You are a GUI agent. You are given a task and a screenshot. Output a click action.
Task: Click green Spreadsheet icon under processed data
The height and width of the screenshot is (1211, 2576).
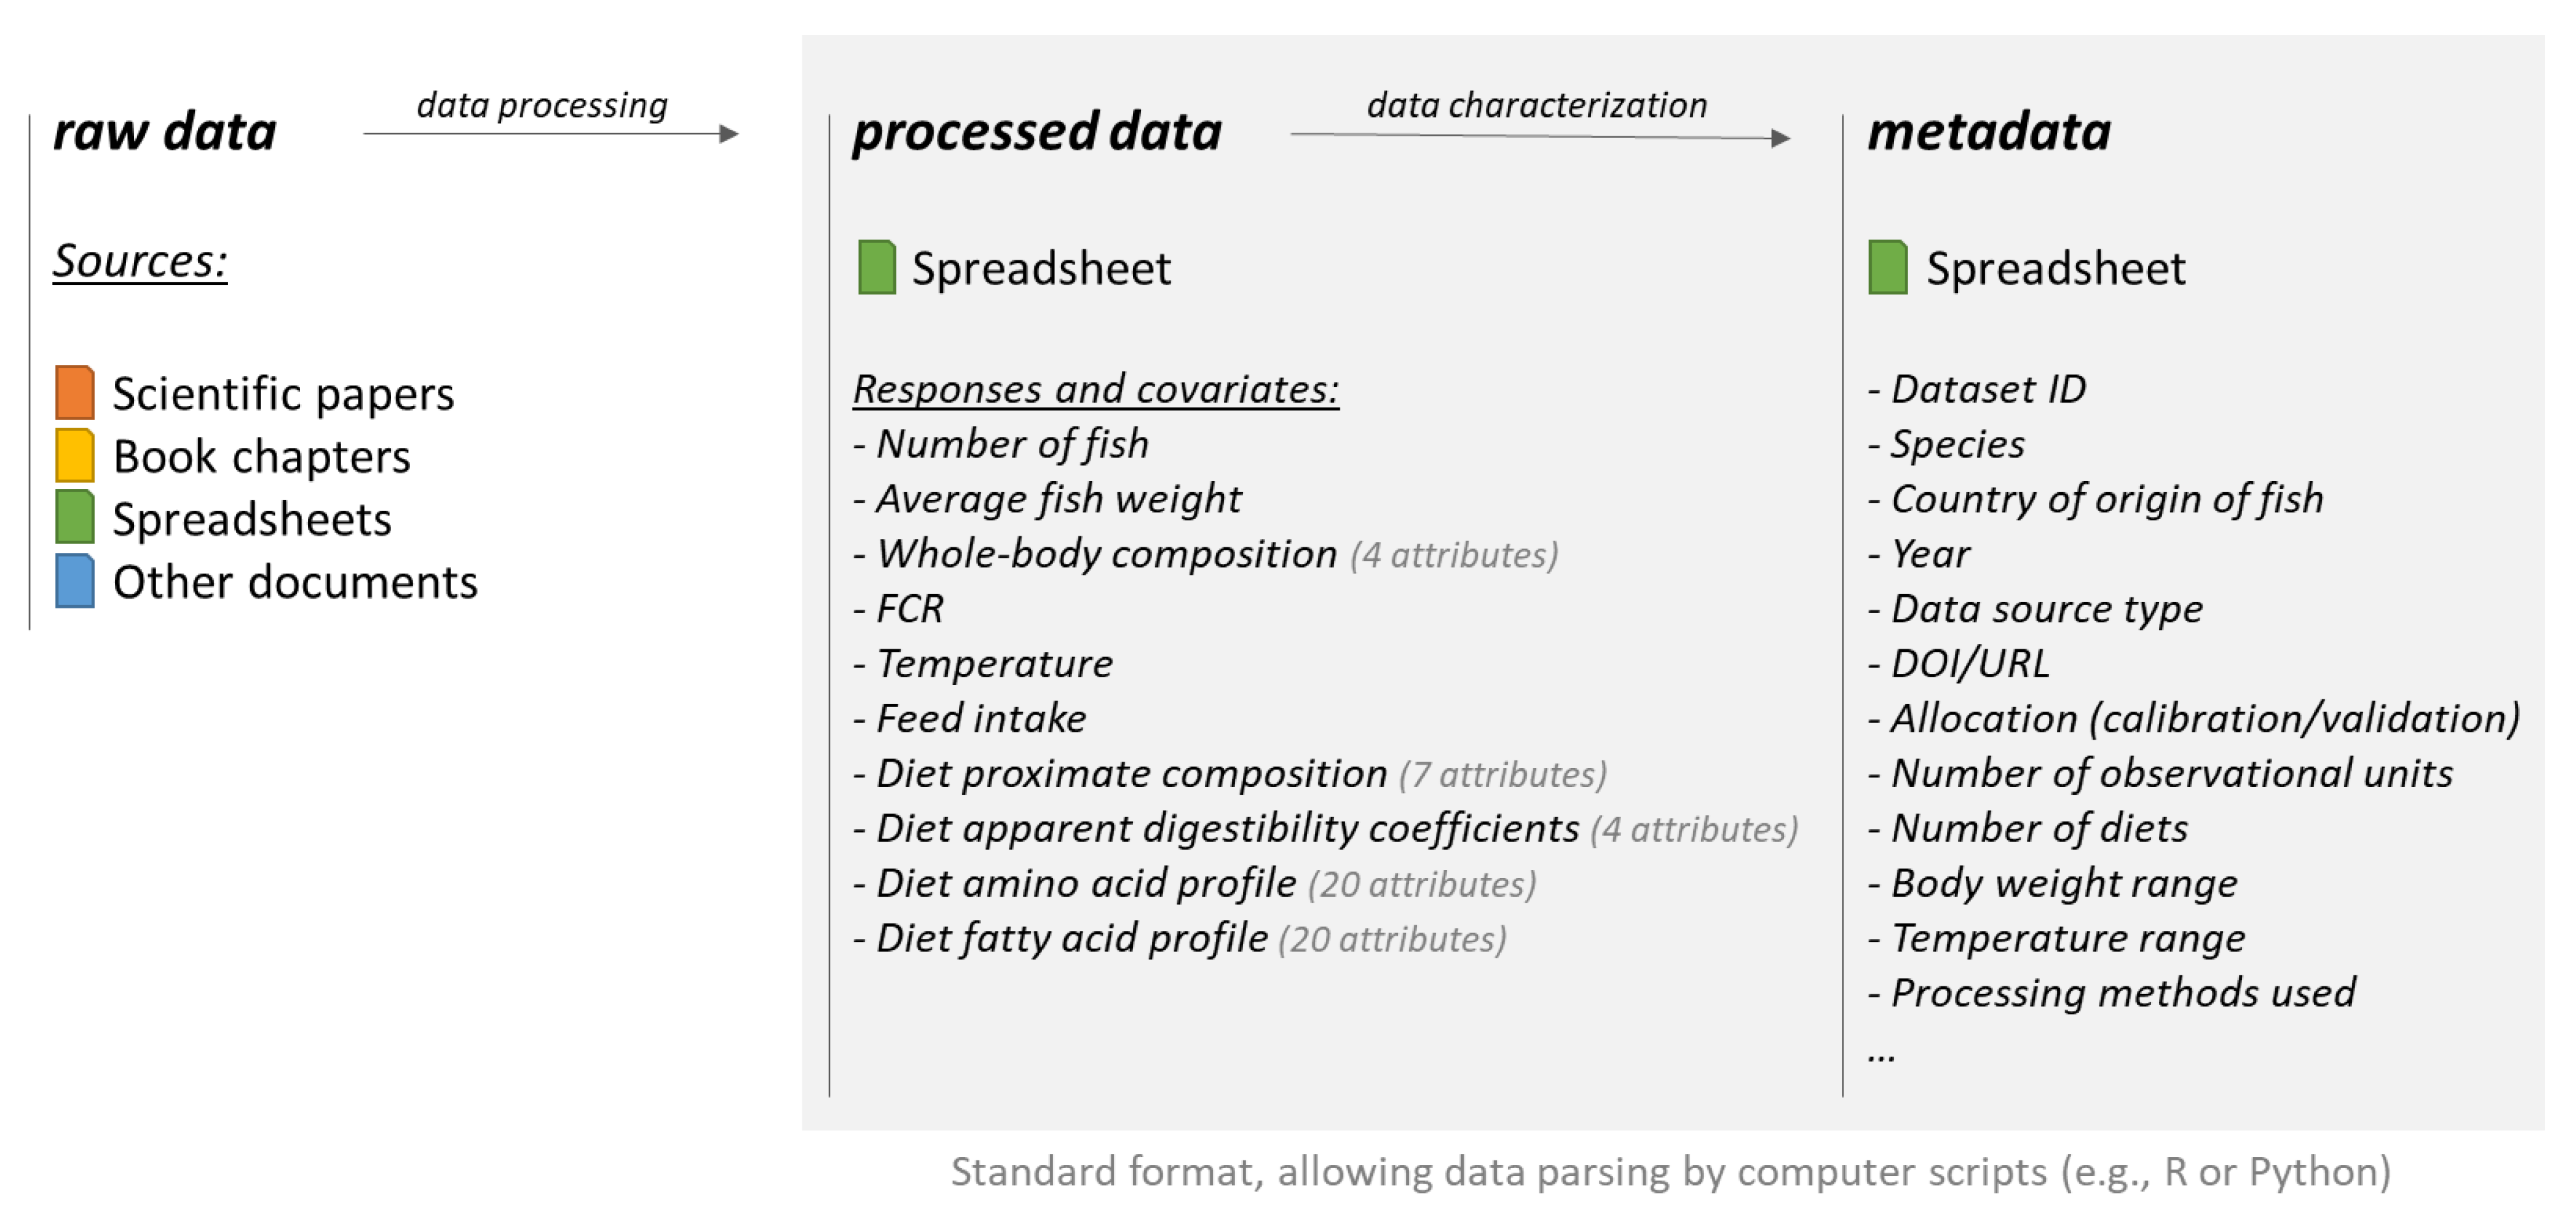pyautogui.click(x=877, y=268)
